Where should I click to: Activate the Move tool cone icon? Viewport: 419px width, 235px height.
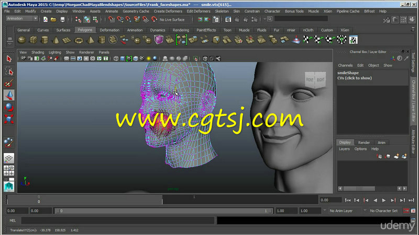[9, 95]
